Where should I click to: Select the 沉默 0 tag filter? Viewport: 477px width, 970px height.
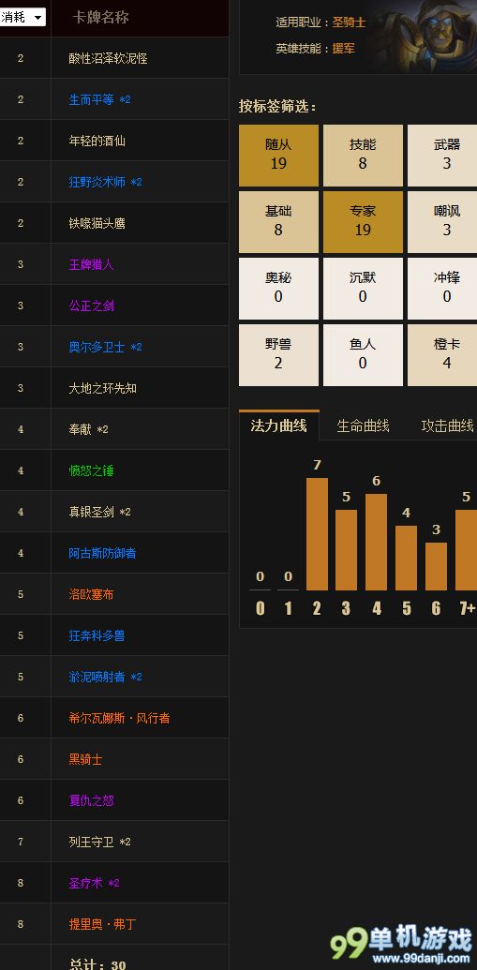pos(363,289)
